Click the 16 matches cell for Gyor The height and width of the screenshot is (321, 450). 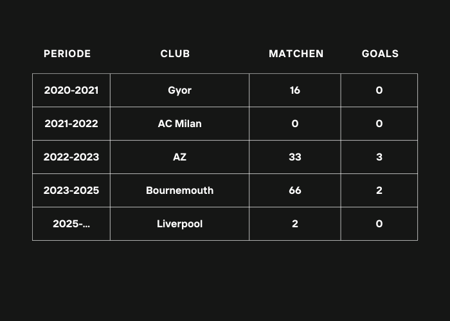[295, 91]
